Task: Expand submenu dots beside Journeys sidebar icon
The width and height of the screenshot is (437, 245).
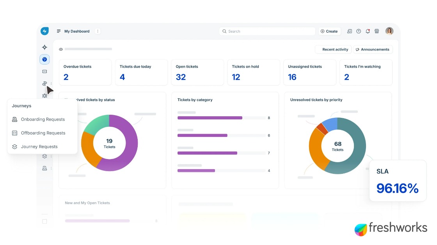Action: pyautogui.click(x=51, y=83)
